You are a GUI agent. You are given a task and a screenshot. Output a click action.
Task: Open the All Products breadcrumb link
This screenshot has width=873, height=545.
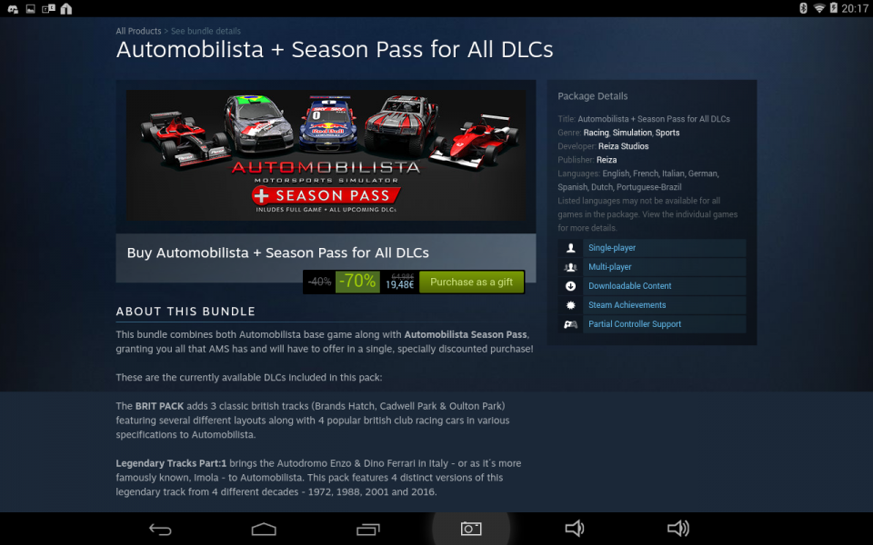tap(138, 31)
